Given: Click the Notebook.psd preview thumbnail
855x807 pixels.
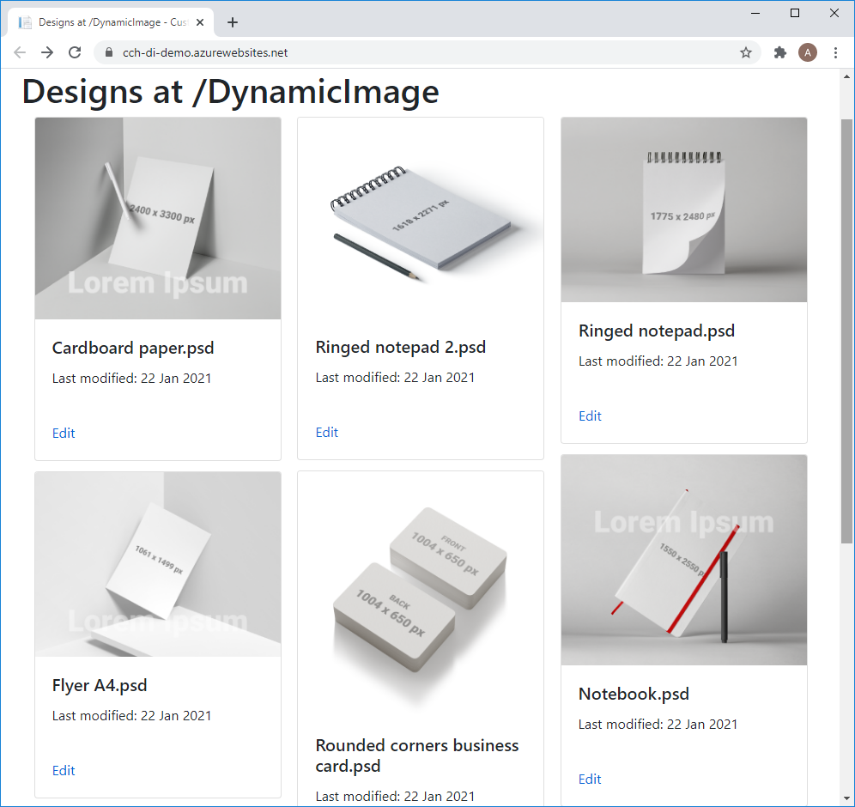Looking at the screenshot, I should coord(684,560).
